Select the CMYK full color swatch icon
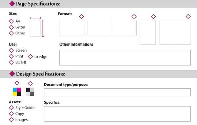197x125 pixels. 17,92
